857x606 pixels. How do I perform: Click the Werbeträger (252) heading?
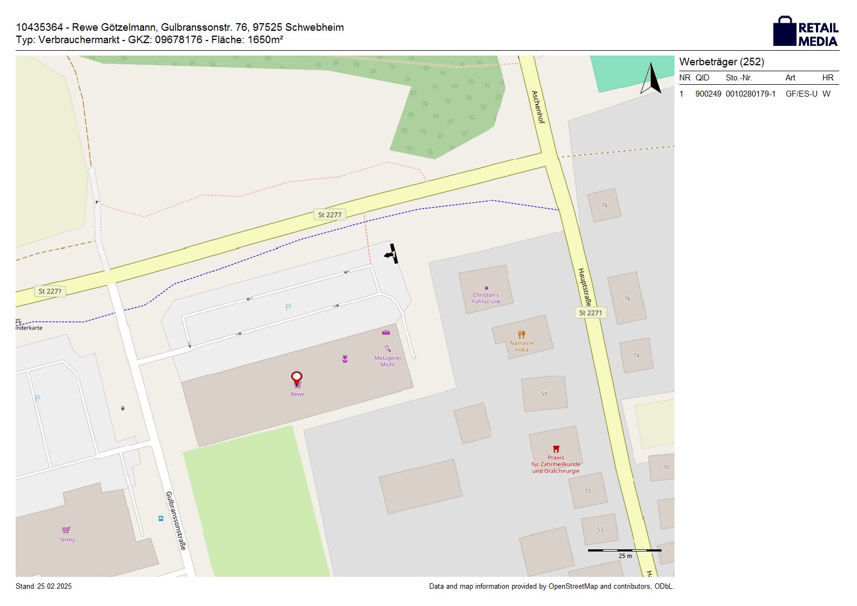click(721, 62)
